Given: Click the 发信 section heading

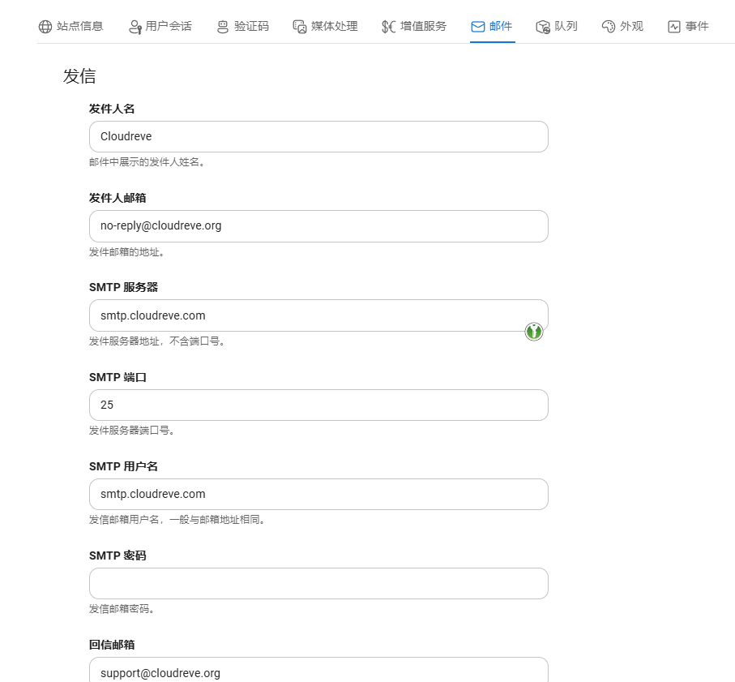Looking at the screenshot, I should click(79, 76).
